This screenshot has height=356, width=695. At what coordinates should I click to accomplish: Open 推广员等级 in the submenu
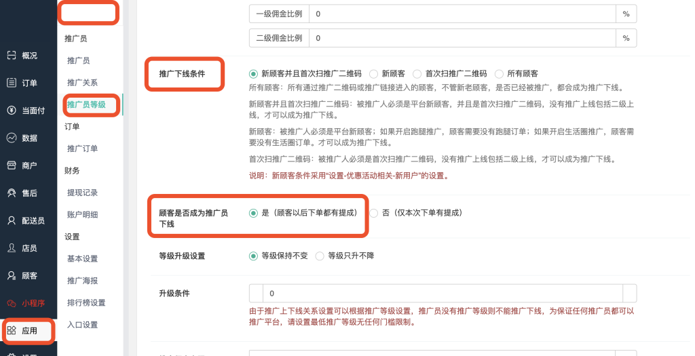coord(86,104)
